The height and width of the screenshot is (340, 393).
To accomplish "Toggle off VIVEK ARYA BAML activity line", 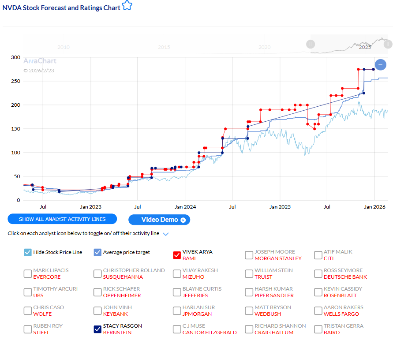I will tap(177, 255).
